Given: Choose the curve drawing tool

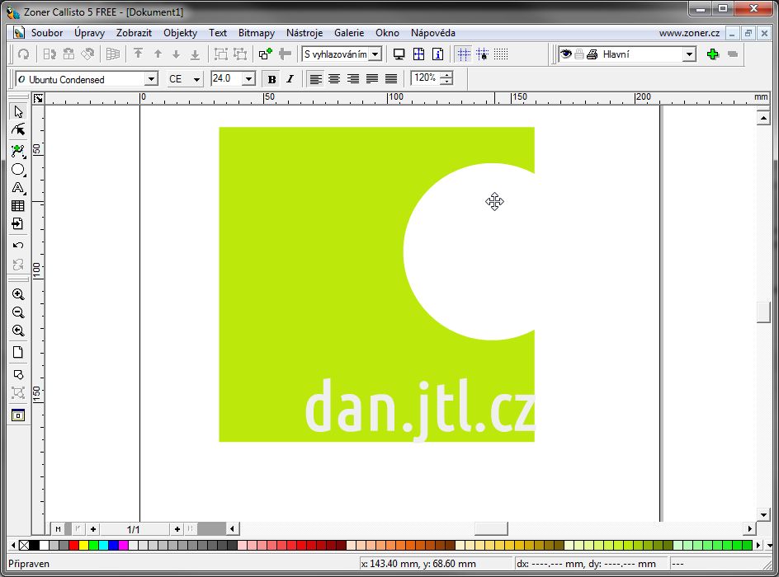Looking at the screenshot, I should point(18,151).
